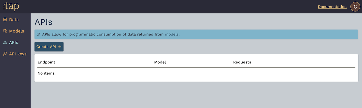Click the No items. table row
Image resolution: width=362 pixels, height=108 pixels.
[x=196, y=73]
